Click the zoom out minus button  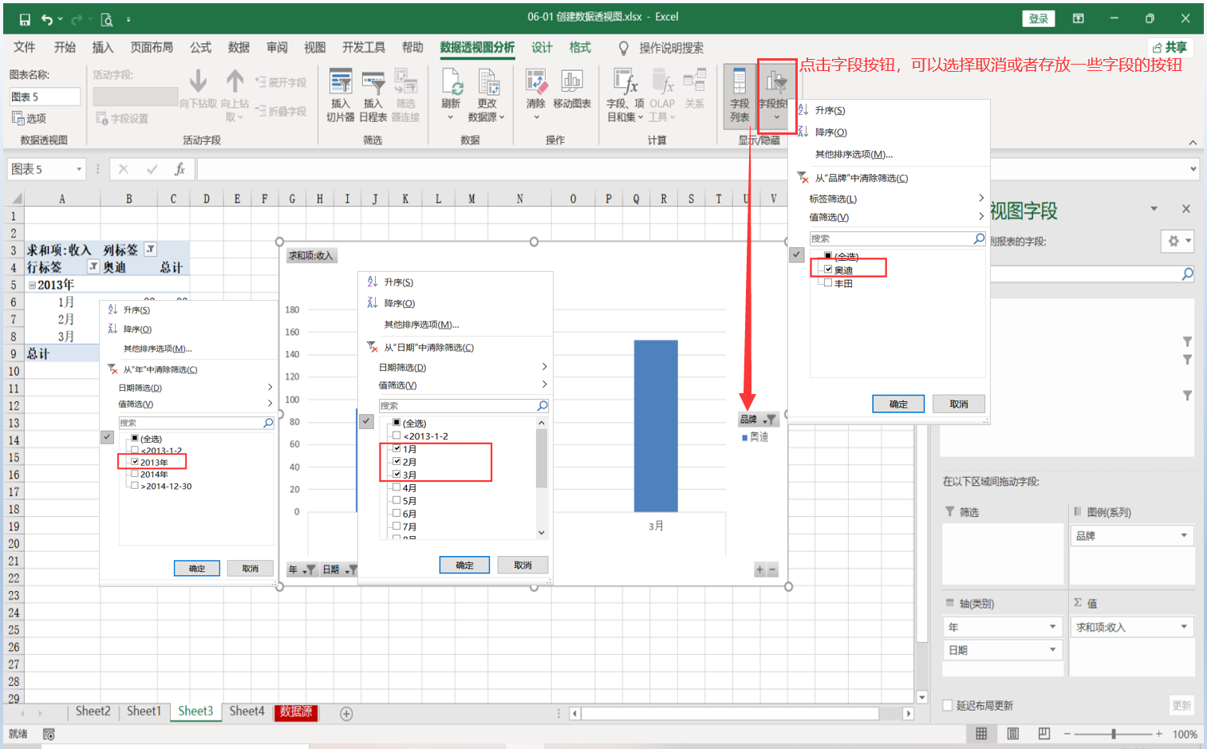click(x=1067, y=734)
